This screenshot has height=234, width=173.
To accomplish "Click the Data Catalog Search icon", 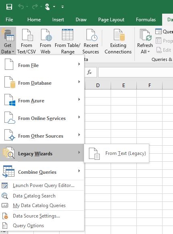I will pos(5,196).
